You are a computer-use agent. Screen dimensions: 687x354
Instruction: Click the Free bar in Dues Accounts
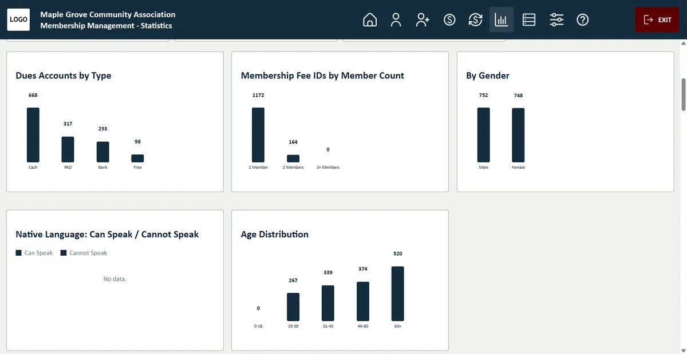tap(137, 158)
